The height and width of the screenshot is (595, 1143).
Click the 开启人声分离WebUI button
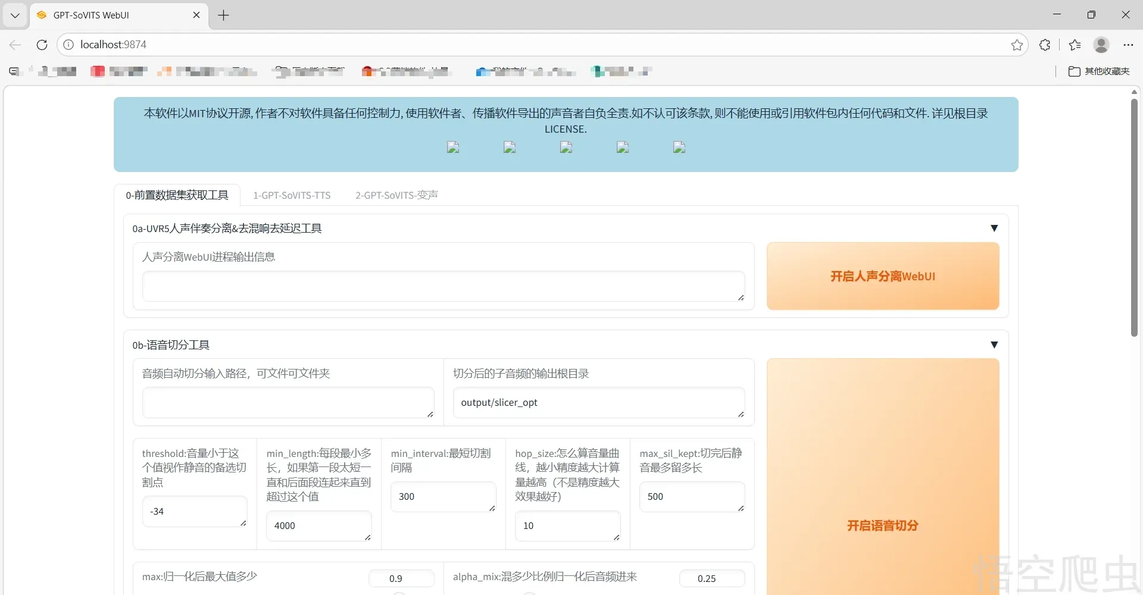click(x=882, y=276)
